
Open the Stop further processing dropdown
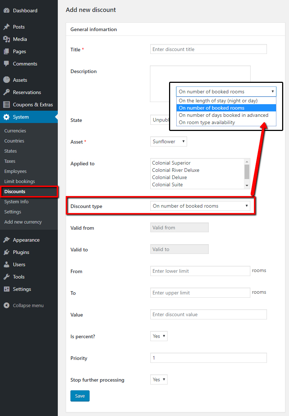159,379
